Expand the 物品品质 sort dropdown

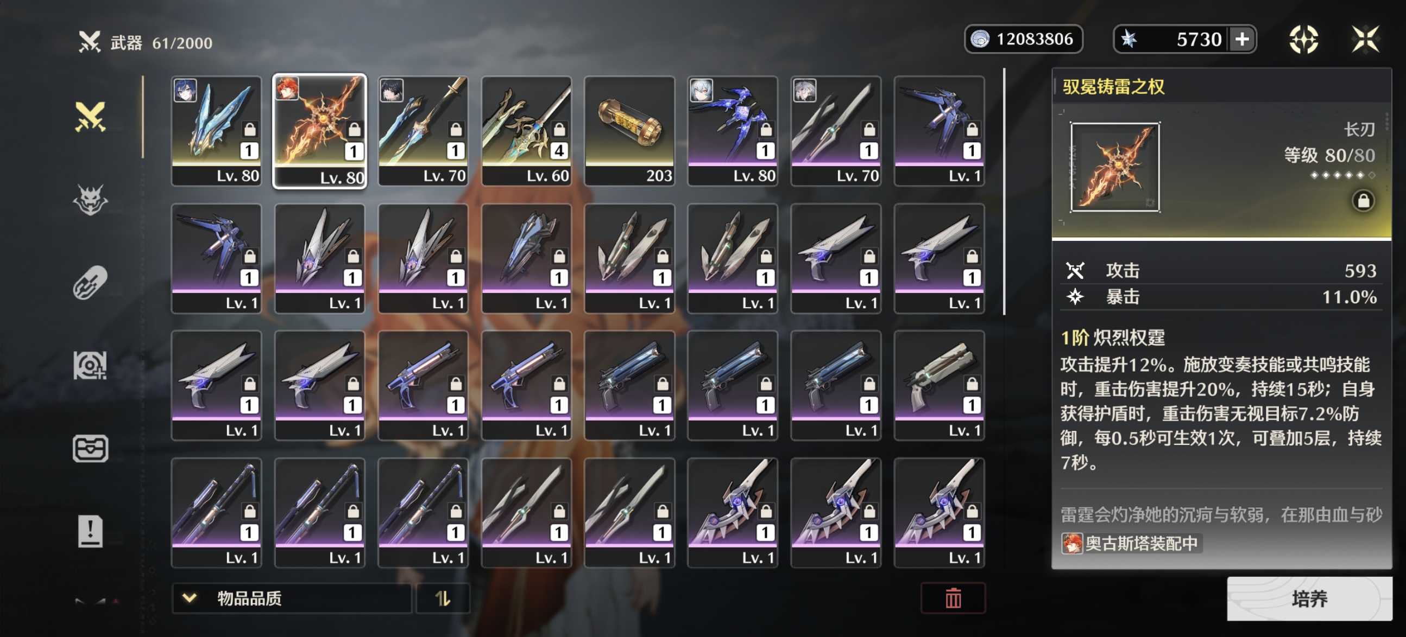tap(292, 598)
